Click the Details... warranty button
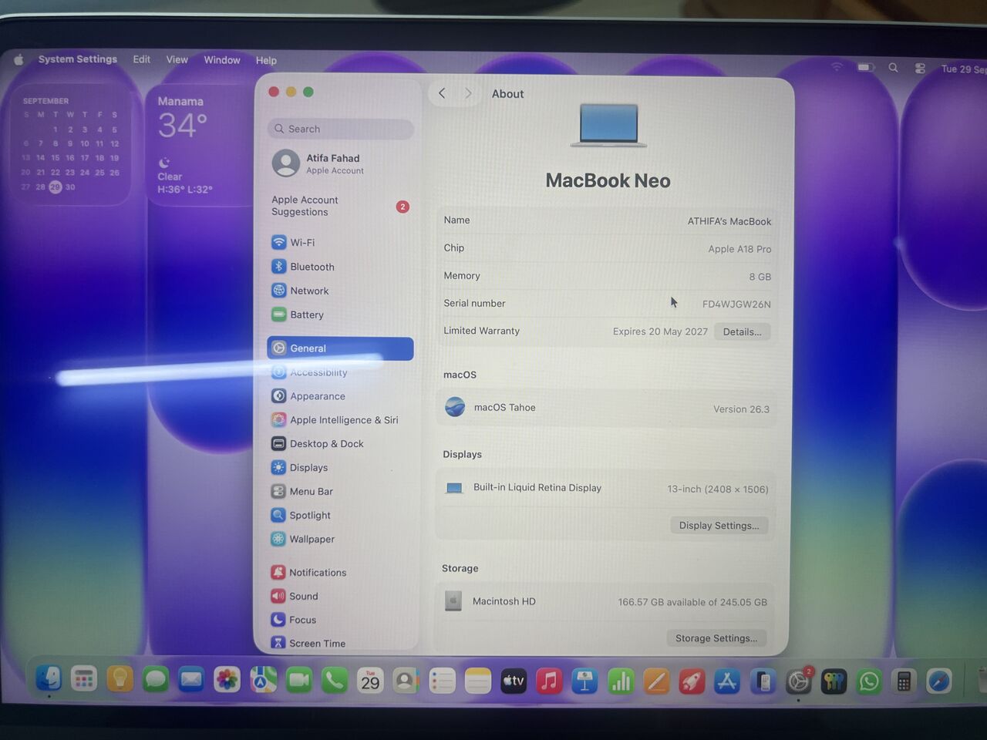This screenshot has height=740, width=987. (742, 331)
